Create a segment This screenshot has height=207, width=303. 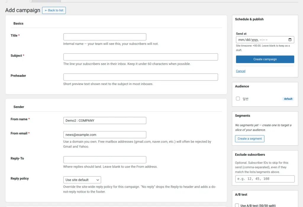tap(250, 139)
